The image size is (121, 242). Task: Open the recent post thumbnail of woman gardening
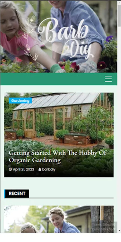(59, 219)
